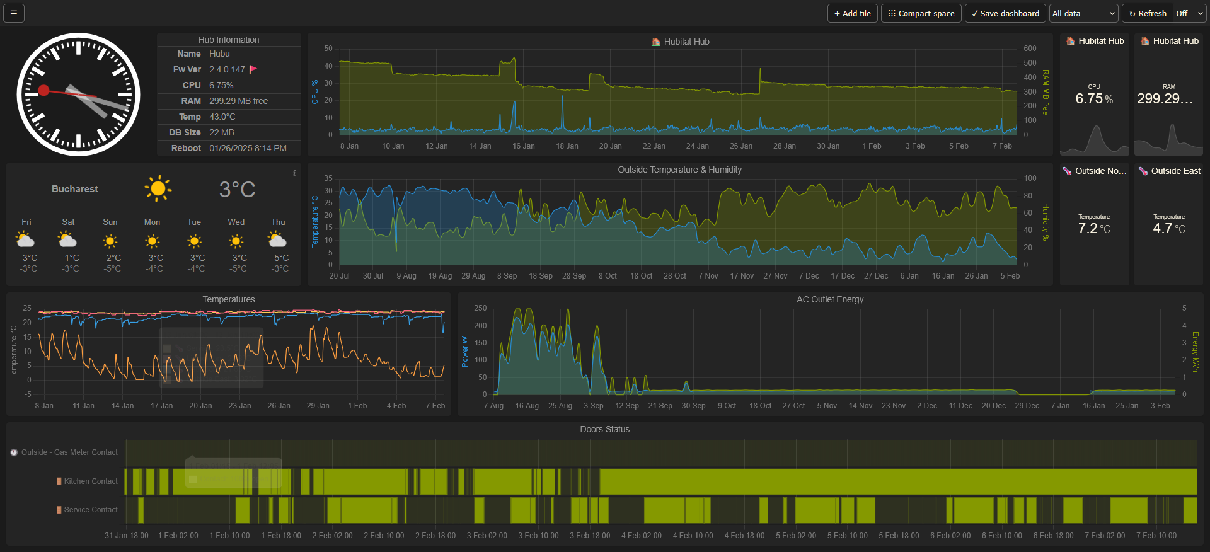Click the analog clock tile
Viewport: 1210px width, 552px height.
[x=79, y=95]
